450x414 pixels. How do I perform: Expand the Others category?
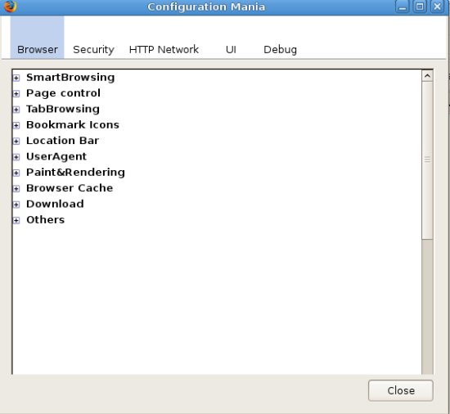(x=16, y=220)
